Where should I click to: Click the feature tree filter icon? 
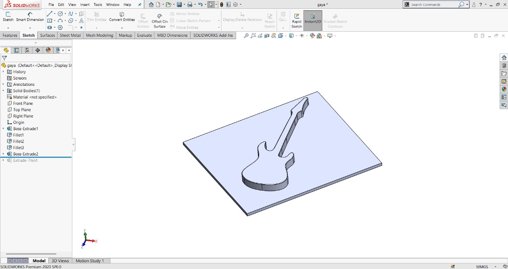[x=4, y=58]
